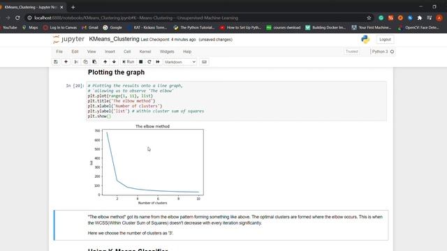The image size is (447, 251).
Task: Open the reading list icon
Action: 430,17
